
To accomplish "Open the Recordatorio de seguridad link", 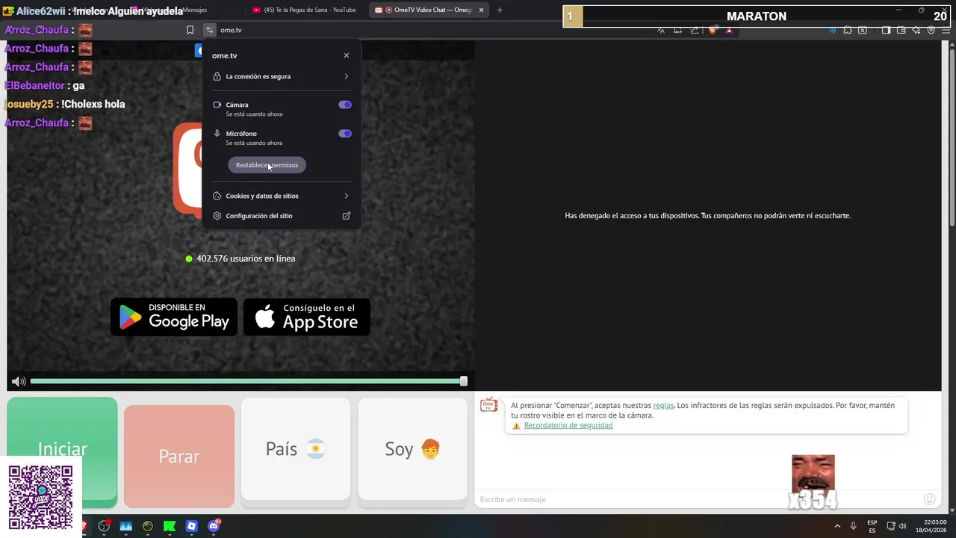I will [568, 425].
